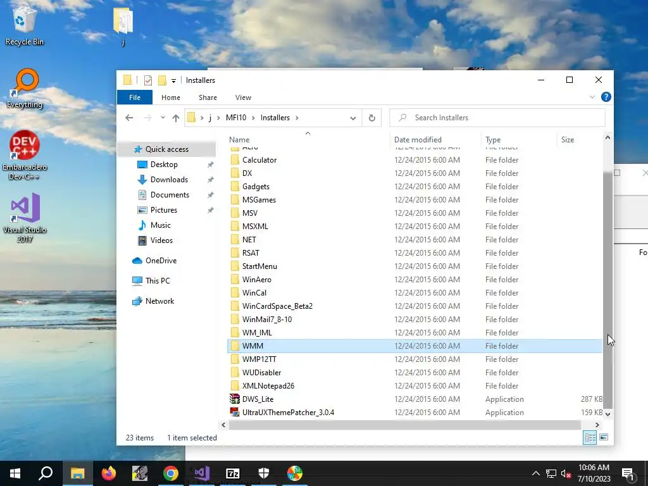Open Firefox from the taskbar
This screenshot has height=486, width=648.
[109, 473]
